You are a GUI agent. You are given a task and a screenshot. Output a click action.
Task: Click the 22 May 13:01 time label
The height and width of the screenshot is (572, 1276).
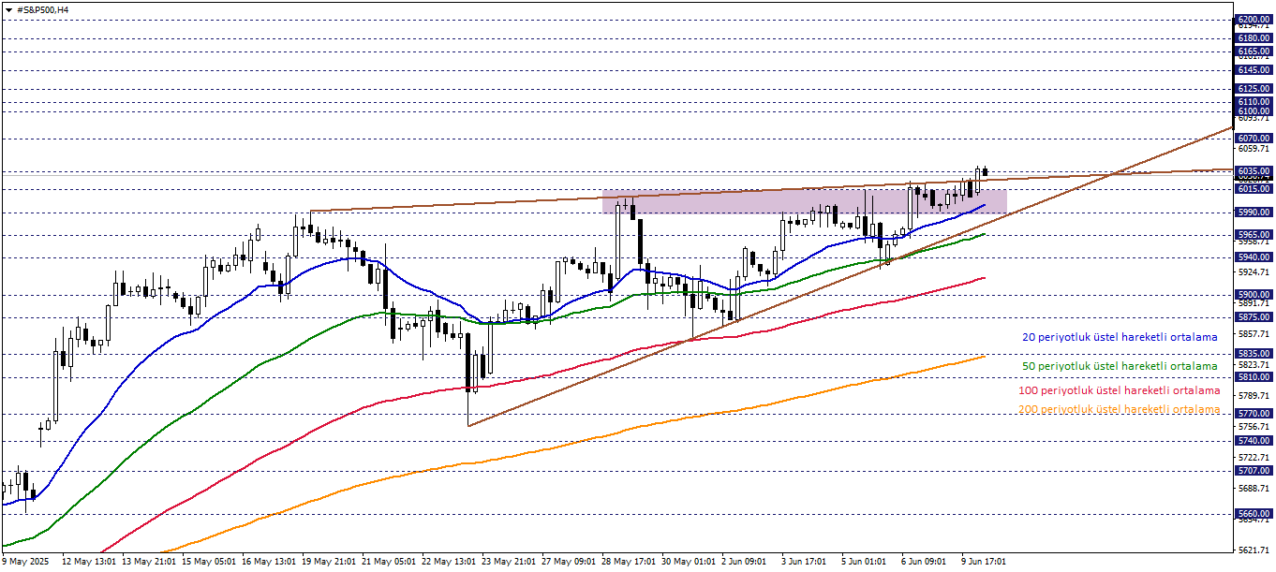click(449, 563)
